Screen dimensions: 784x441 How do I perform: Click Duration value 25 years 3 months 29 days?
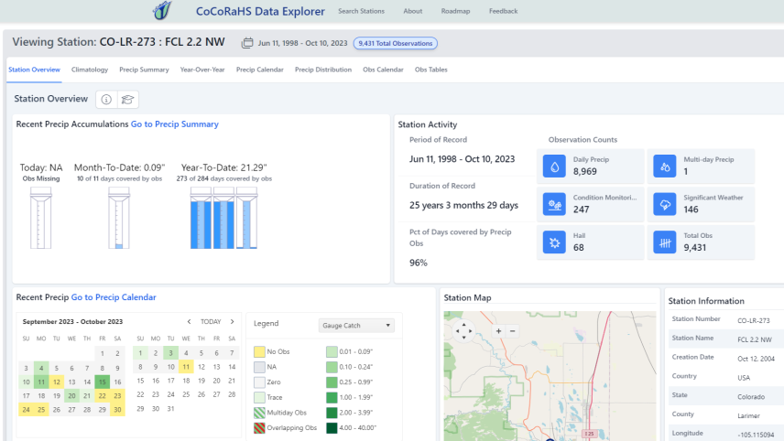point(463,205)
